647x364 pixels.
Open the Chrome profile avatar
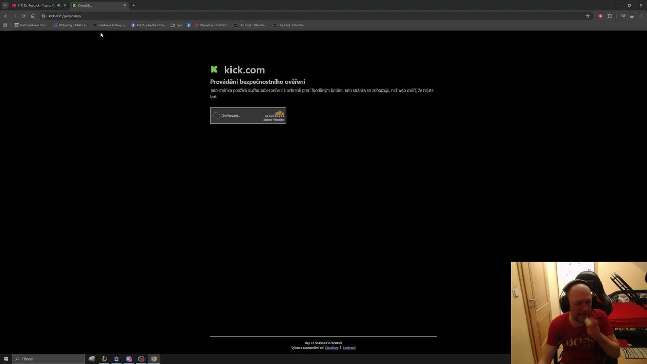[x=632, y=16]
